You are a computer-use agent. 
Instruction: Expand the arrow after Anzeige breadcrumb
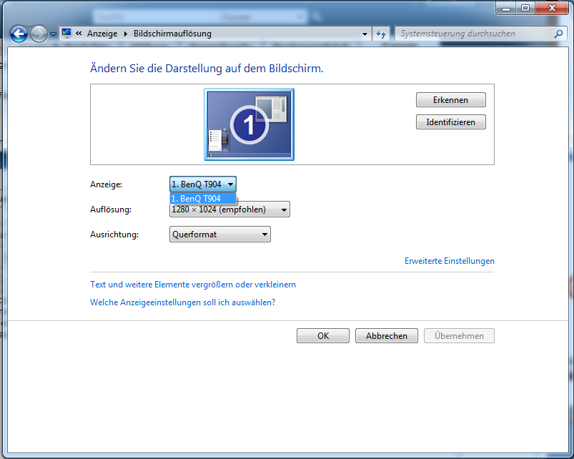[126, 34]
